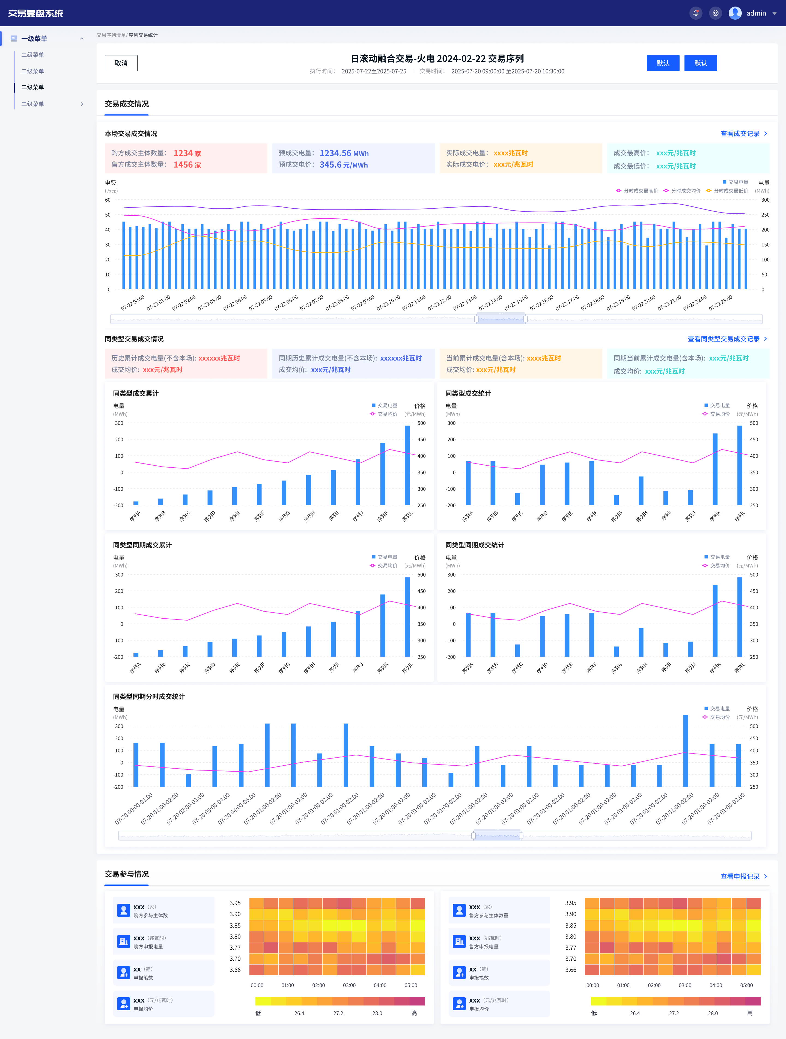Image resolution: width=786 pixels, height=1039 pixels.
Task: Click the 售方申报电量 building icon
Action: point(459,941)
